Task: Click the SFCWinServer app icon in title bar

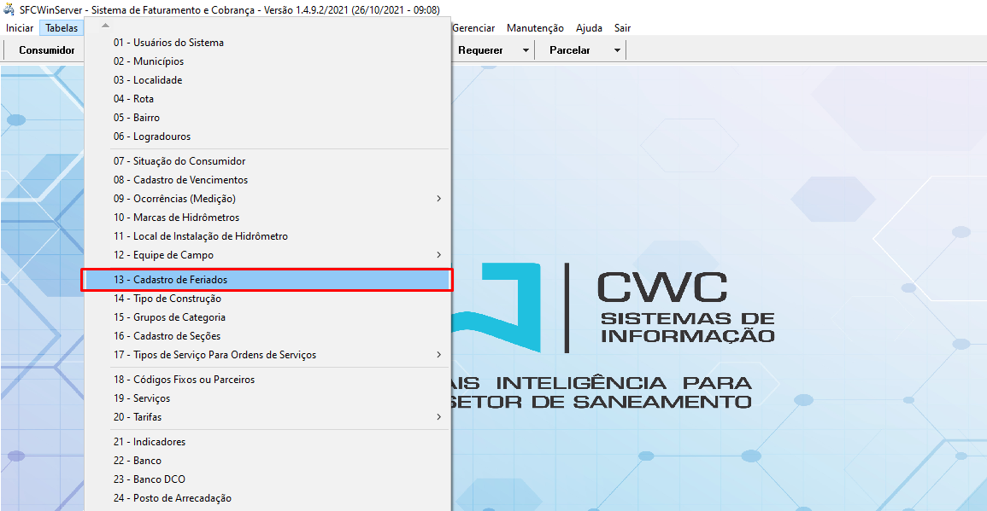Action: tap(9, 10)
